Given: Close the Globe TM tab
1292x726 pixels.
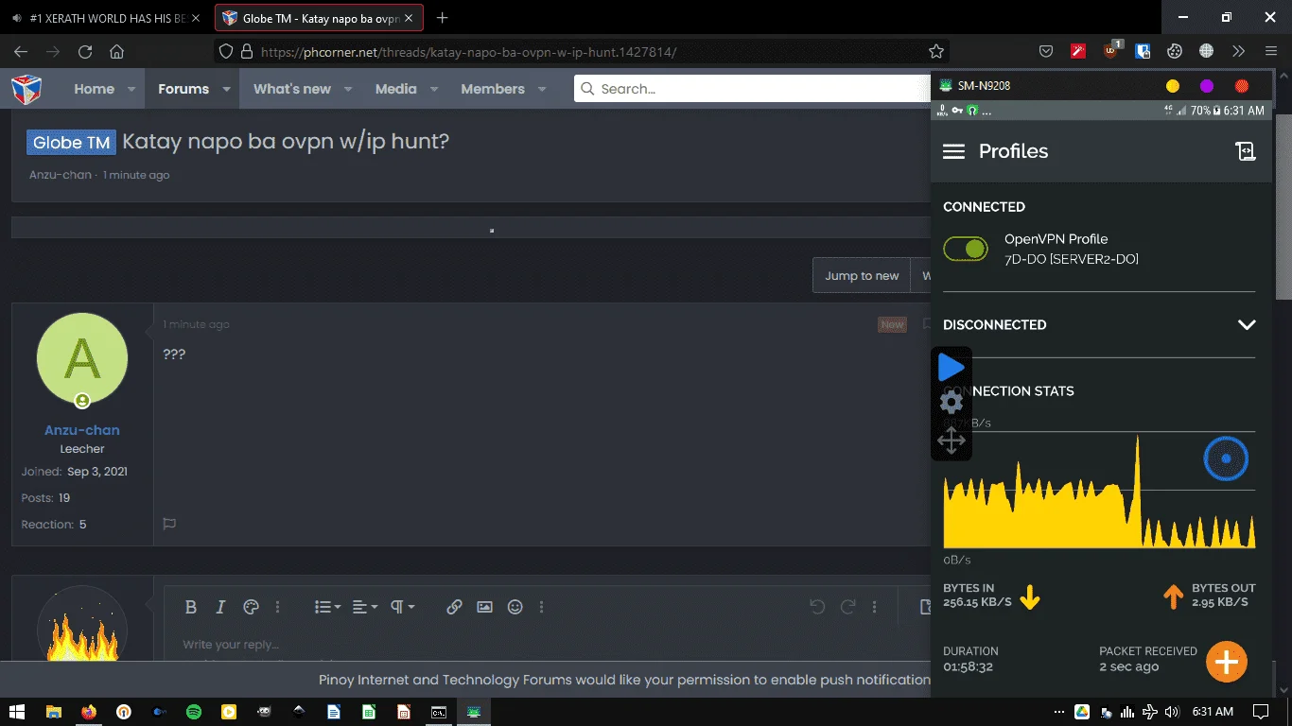Looking at the screenshot, I should coord(410,18).
